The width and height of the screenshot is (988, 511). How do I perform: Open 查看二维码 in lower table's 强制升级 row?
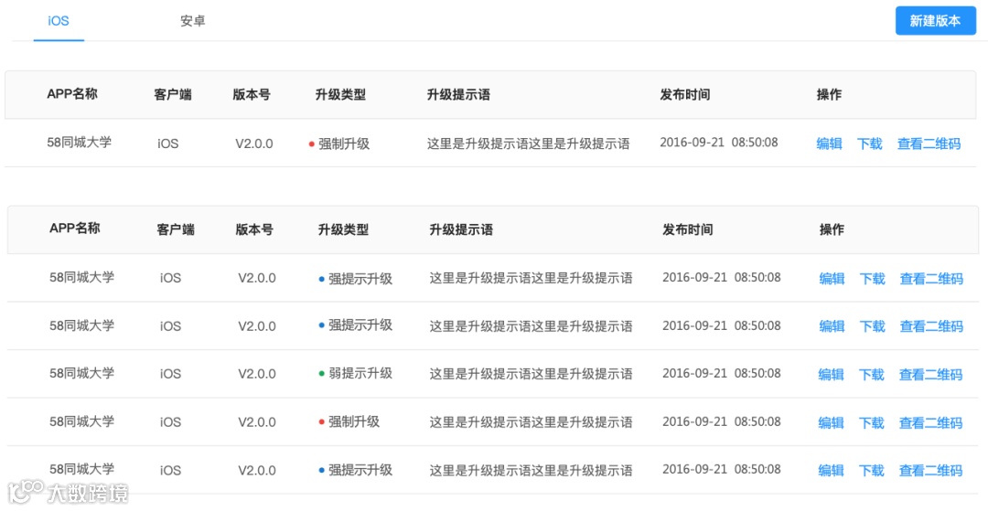point(930,422)
